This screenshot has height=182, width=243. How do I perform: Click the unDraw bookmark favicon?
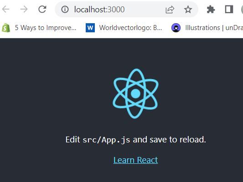tap(176, 28)
